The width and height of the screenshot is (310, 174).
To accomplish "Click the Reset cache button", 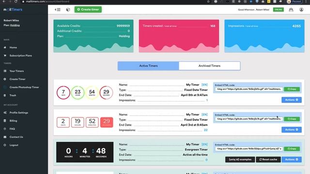I will [268, 159].
